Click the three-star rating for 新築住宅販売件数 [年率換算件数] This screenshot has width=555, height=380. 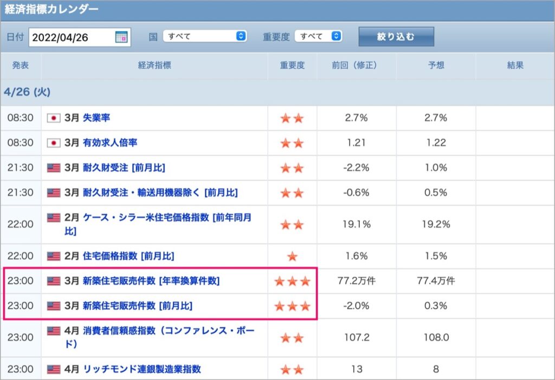[292, 281]
